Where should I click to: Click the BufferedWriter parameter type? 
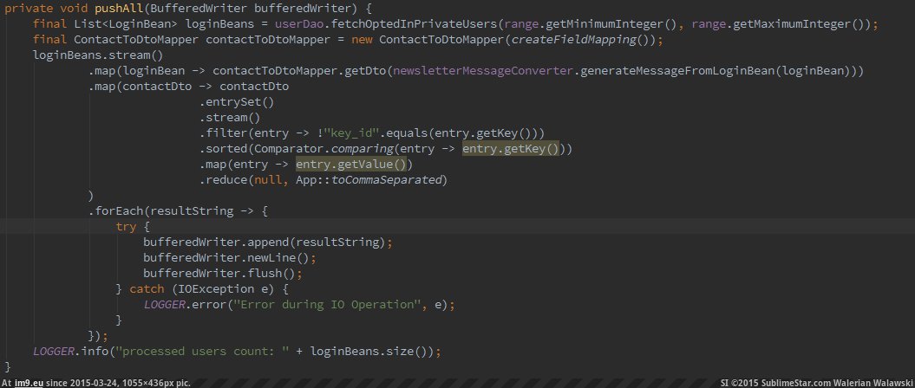point(199,10)
